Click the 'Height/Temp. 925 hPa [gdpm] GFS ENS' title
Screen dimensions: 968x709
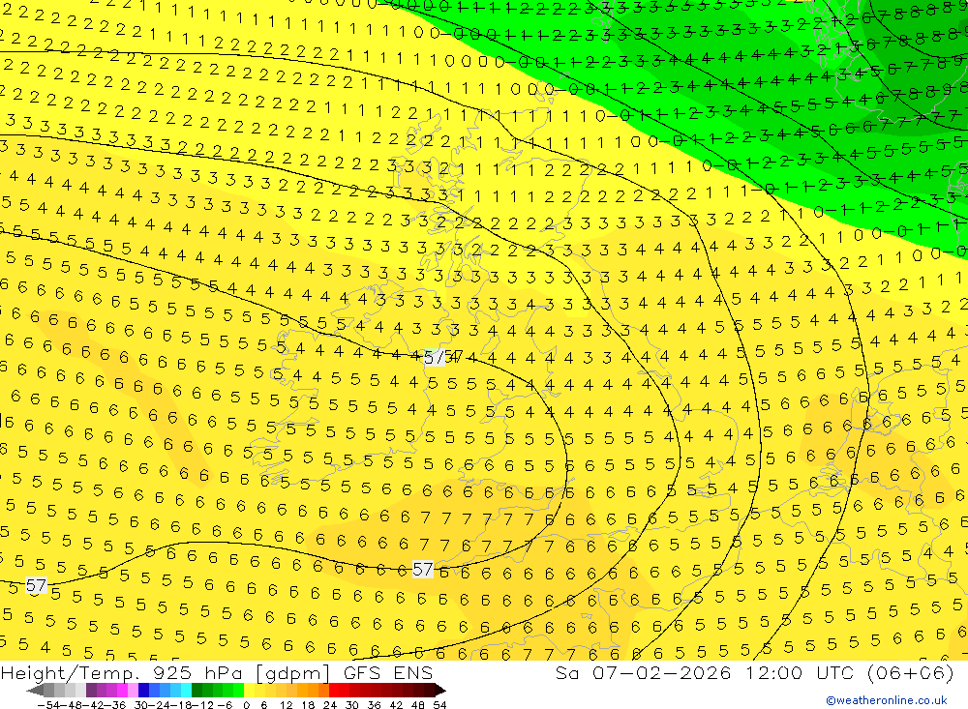coord(217,672)
